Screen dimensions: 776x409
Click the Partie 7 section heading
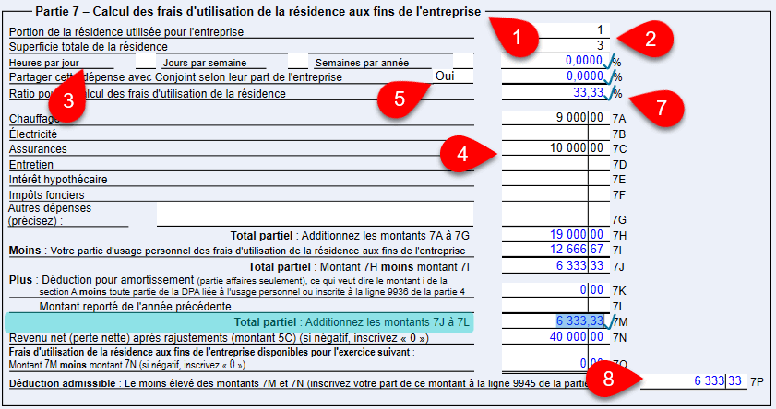pos(257,11)
